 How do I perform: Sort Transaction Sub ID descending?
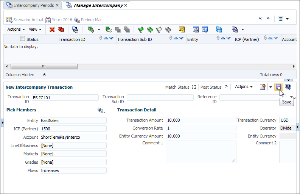[x=181, y=38]
